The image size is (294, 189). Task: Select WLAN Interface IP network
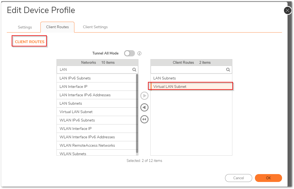(96, 129)
